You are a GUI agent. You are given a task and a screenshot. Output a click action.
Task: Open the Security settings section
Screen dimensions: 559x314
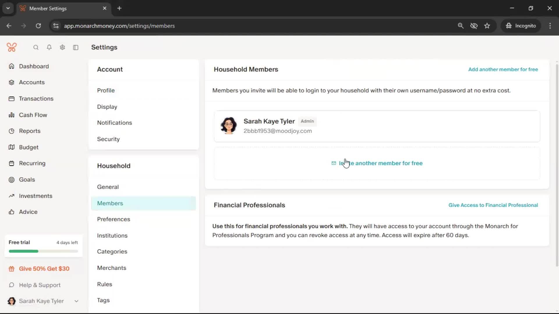108,139
